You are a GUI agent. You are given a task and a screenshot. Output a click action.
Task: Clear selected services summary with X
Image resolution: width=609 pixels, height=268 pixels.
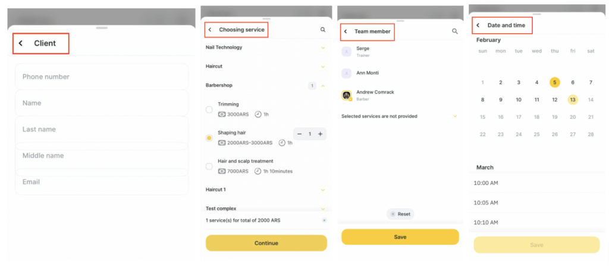[324, 220]
